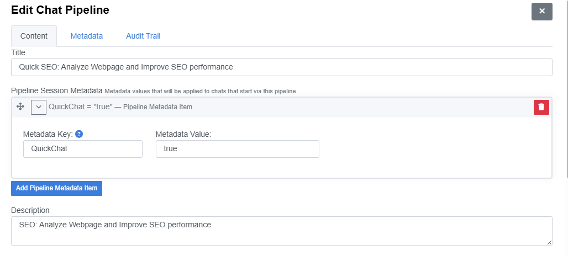Click the Description label above the textarea

click(x=30, y=210)
